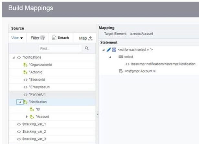Open the View dropdown menu
Viewport: 199px width, 144px height.
coord(17,38)
